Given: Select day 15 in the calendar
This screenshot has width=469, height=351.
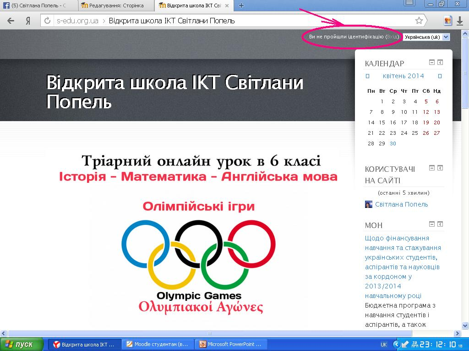Looking at the screenshot, I should coord(382,122).
